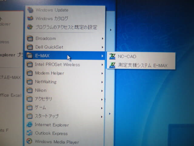Select the Nikon program group label
The height and width of the screenshot is (146, 194).
41,90
